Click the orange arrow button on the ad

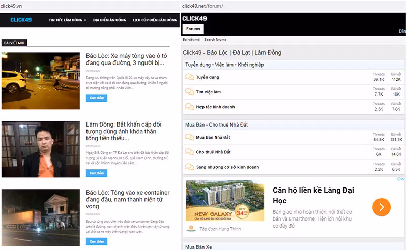(381, 207)
